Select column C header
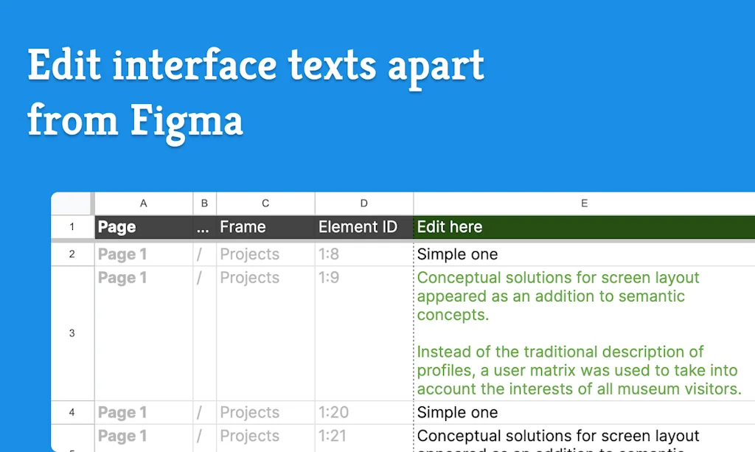The image size is (755, 452). [265, 204]
